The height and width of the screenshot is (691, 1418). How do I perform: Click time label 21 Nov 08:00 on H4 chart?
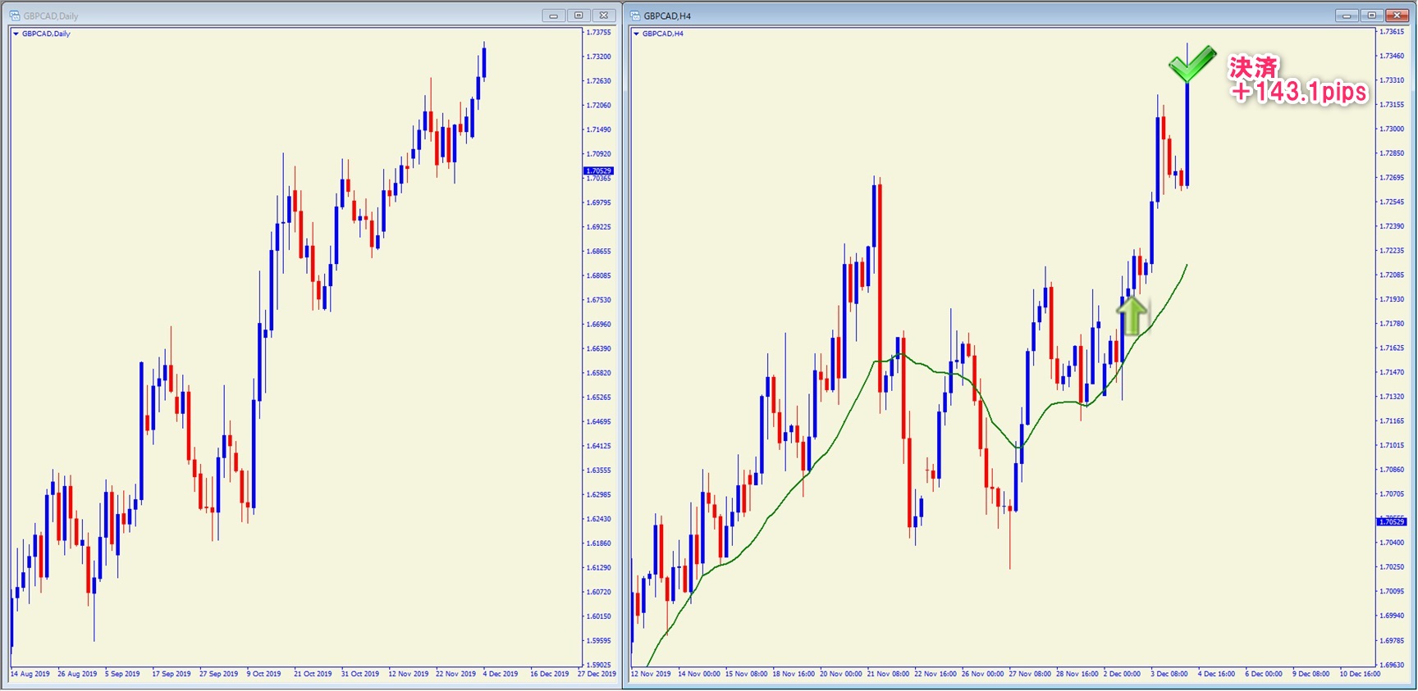pos(889,674)
